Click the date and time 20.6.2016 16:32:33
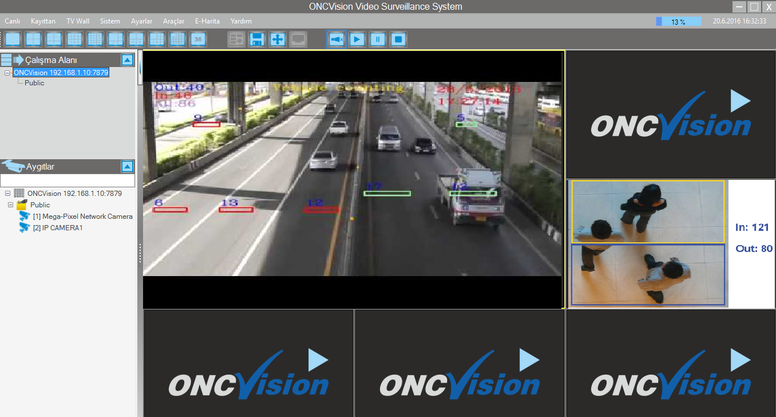Viewport: 776px width, 417px height. click(739, 21)
